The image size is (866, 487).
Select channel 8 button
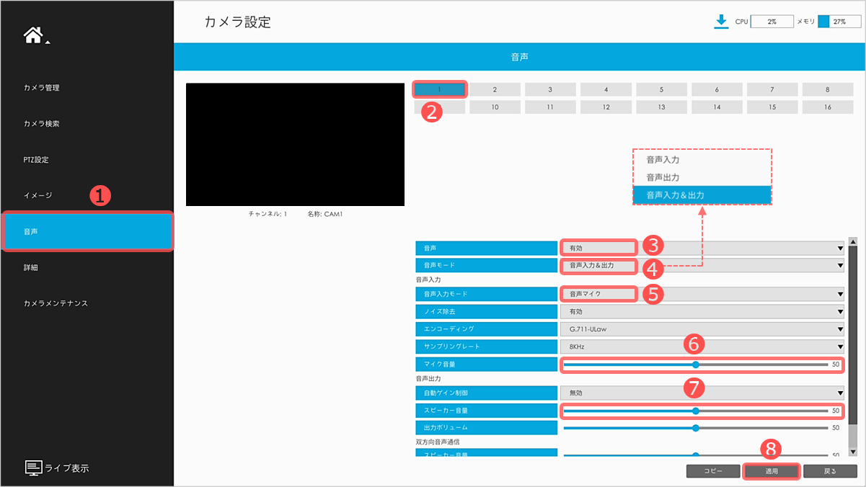828,89
